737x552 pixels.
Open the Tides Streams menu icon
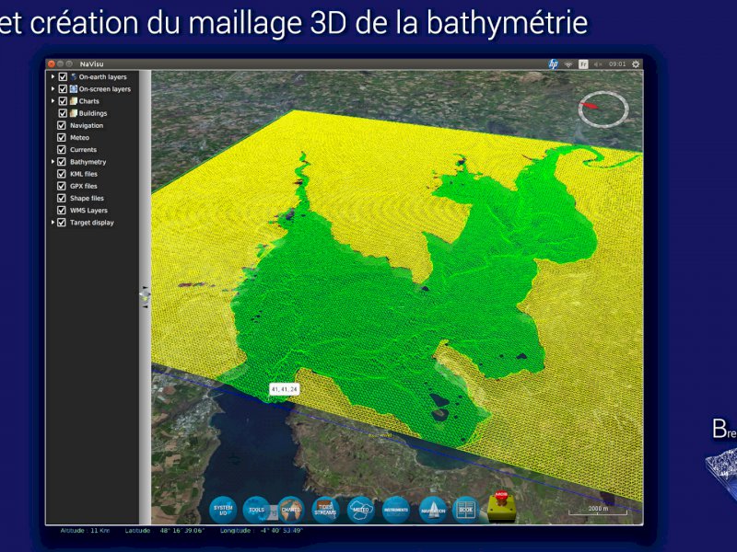click(x=325, y=509)
